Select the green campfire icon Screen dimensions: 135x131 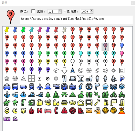pyautogui.click(x=56, y=95)
